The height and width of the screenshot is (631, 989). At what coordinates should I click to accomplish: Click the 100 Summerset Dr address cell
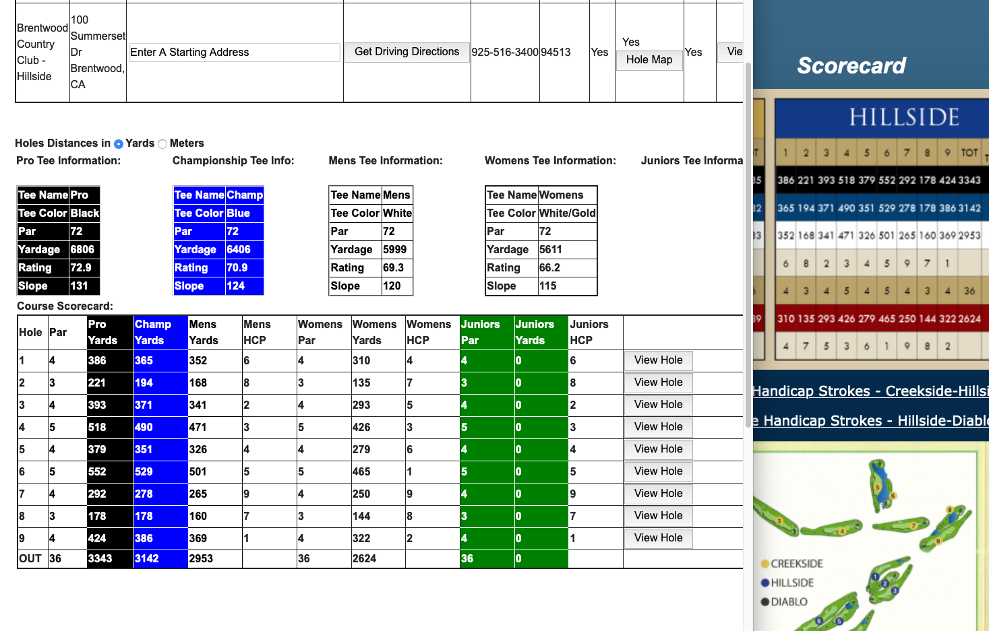pos(98,53)
